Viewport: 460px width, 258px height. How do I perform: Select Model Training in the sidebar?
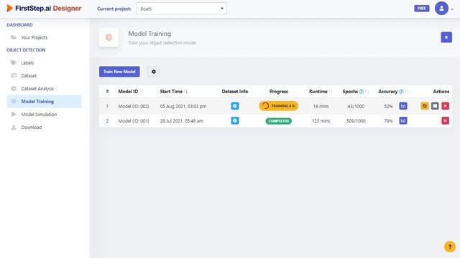coord(44,102)
